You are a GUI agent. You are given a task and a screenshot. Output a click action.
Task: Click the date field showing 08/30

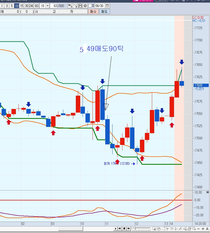[x=99, y=6]
